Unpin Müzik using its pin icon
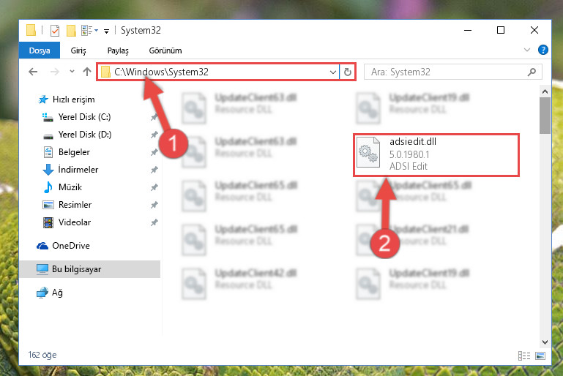This screenshot has height=376, width=563. point(154,187)
